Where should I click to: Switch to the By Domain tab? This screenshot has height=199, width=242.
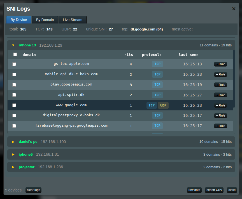tap(45, 20)
